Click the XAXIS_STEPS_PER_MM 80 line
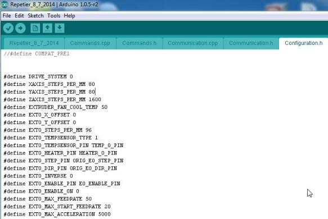 point(50,84)
